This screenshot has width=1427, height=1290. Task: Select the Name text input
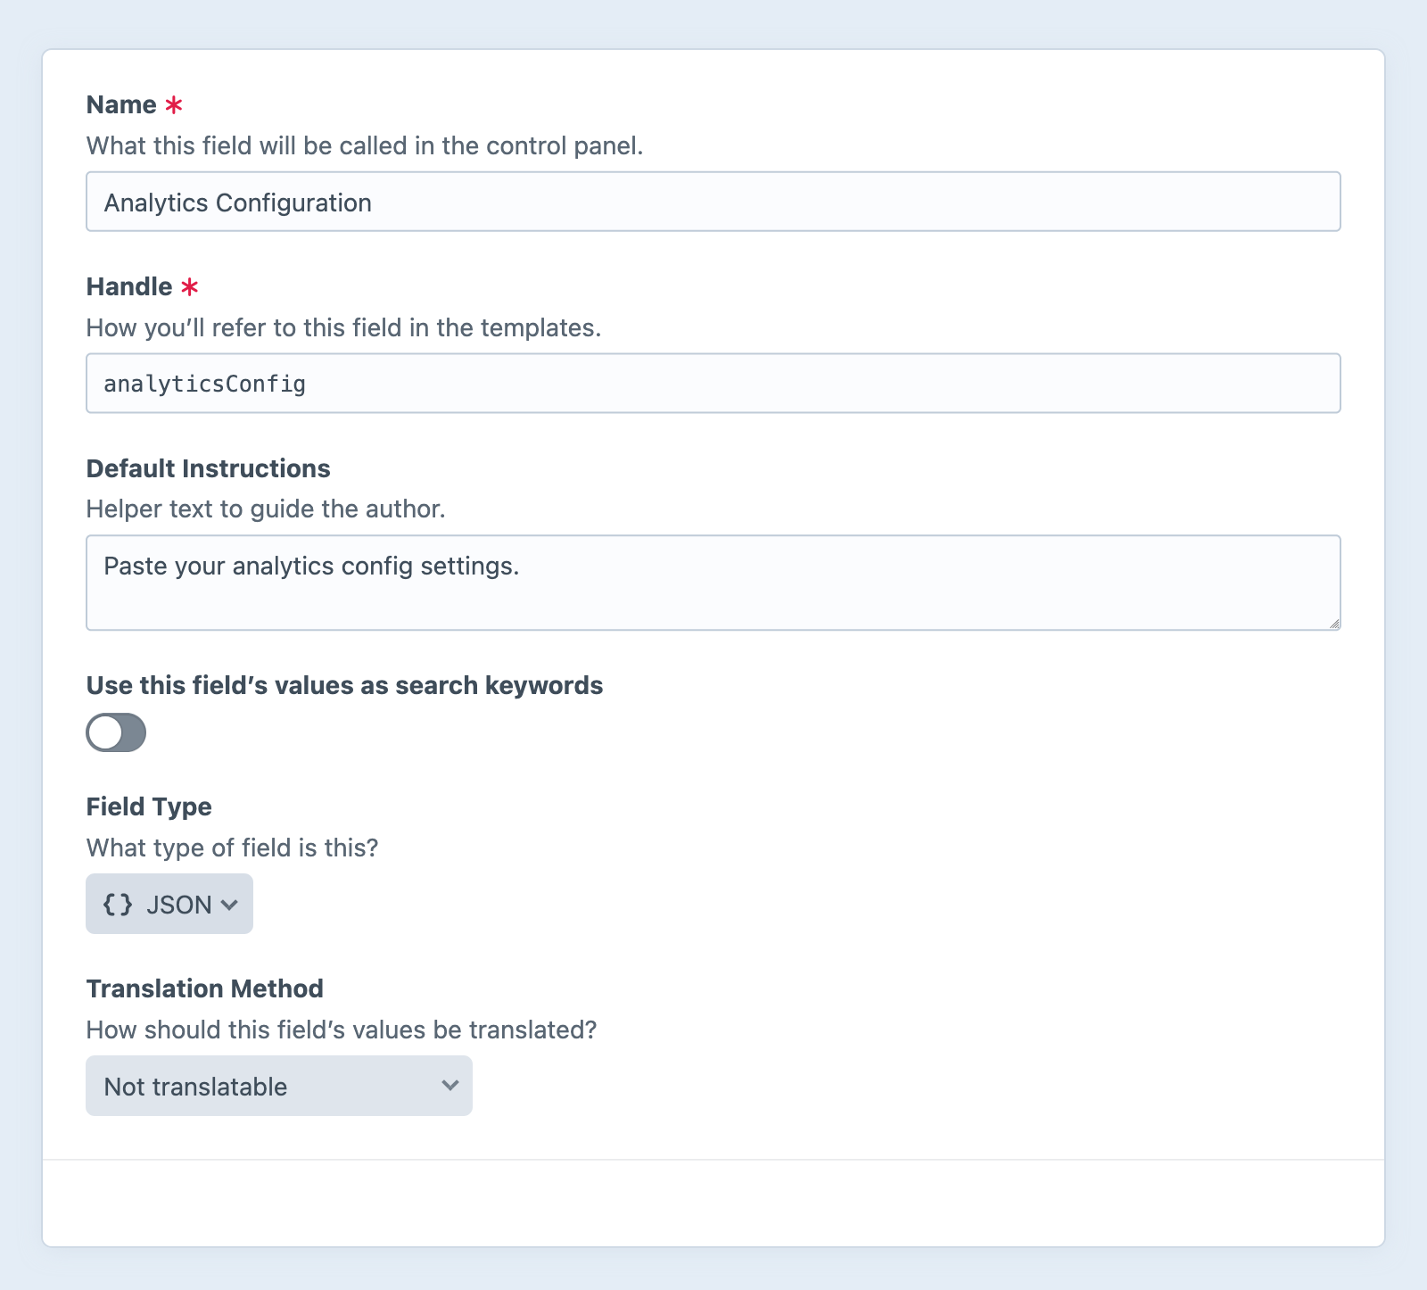click(713, 202)
